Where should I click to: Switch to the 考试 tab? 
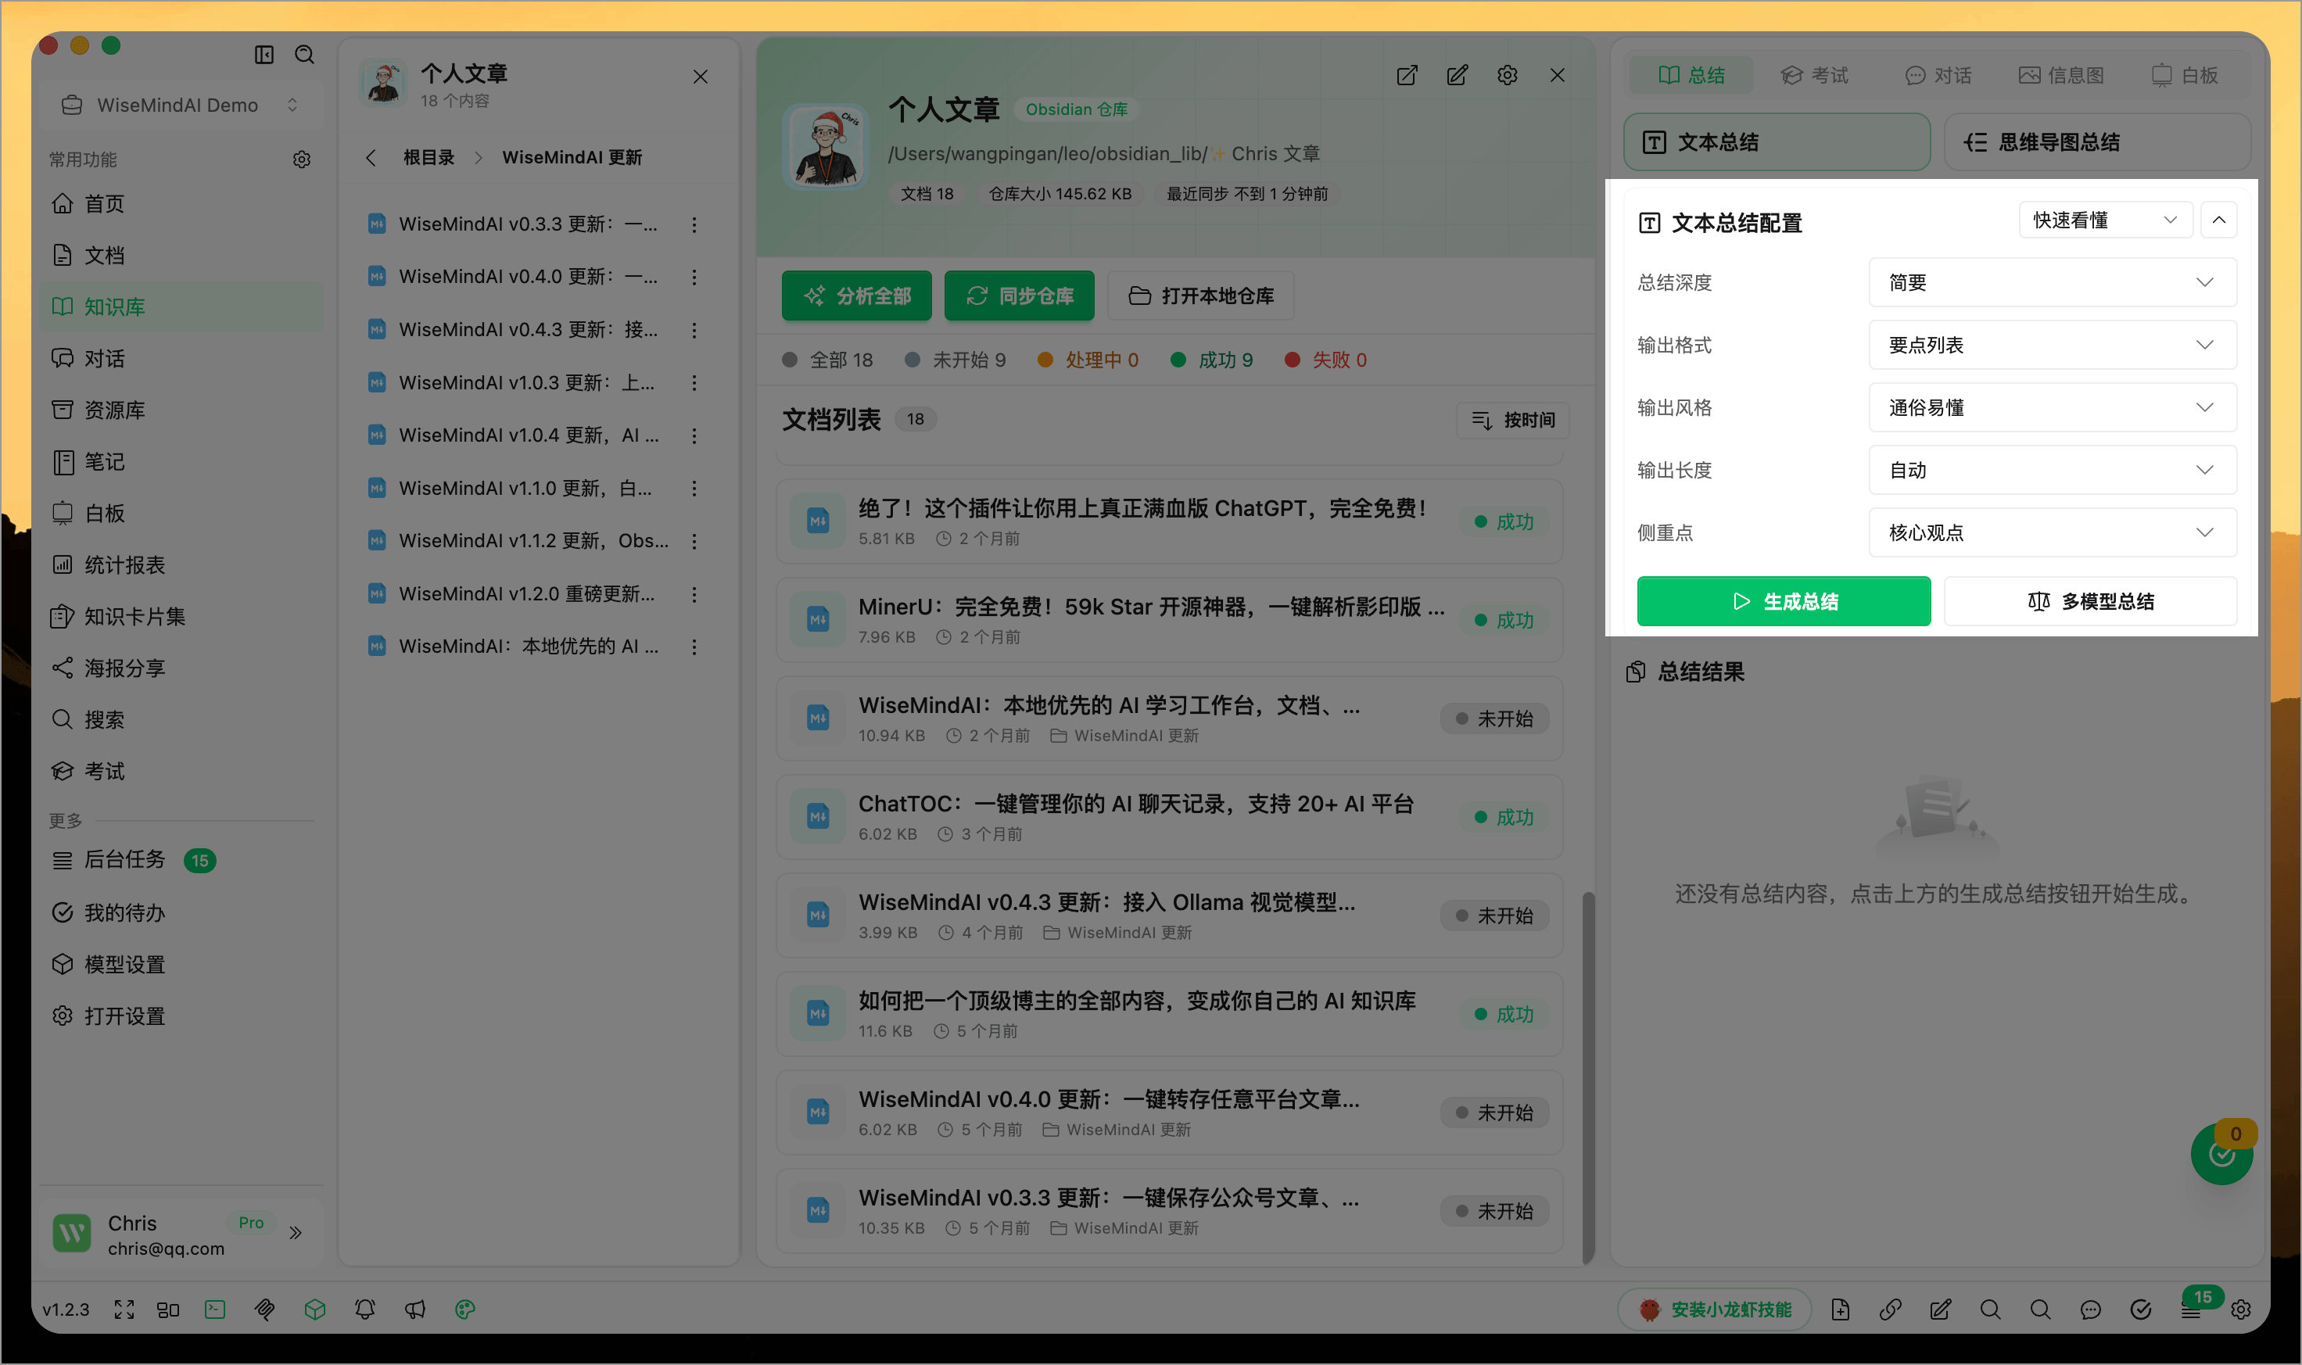coord(1813,75)
